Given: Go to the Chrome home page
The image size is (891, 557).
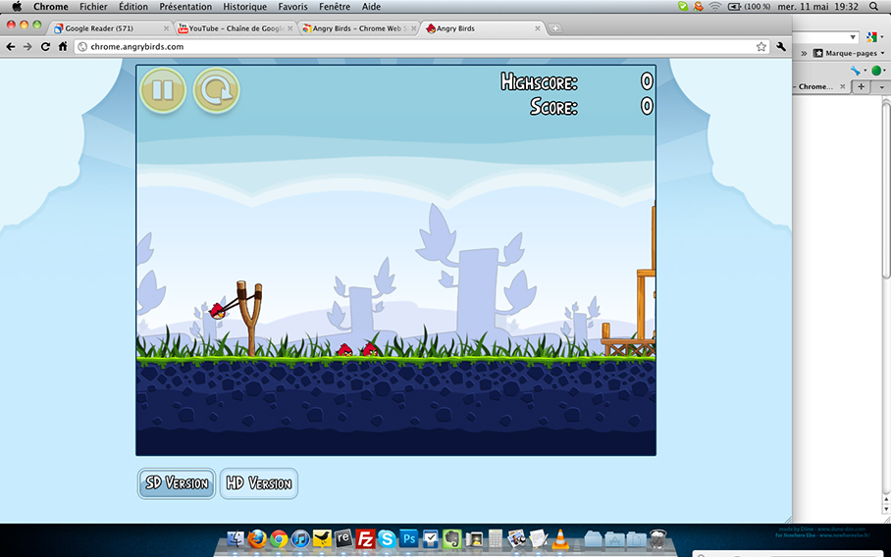Looking at the screenshot, I should [x=63, y=46].
